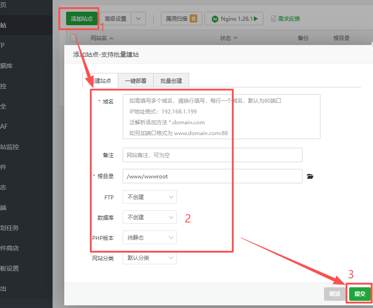This screenshot has height=308, width=373.
Task: Click the Nginx running play icon
Action: click(x=256, y=18)
